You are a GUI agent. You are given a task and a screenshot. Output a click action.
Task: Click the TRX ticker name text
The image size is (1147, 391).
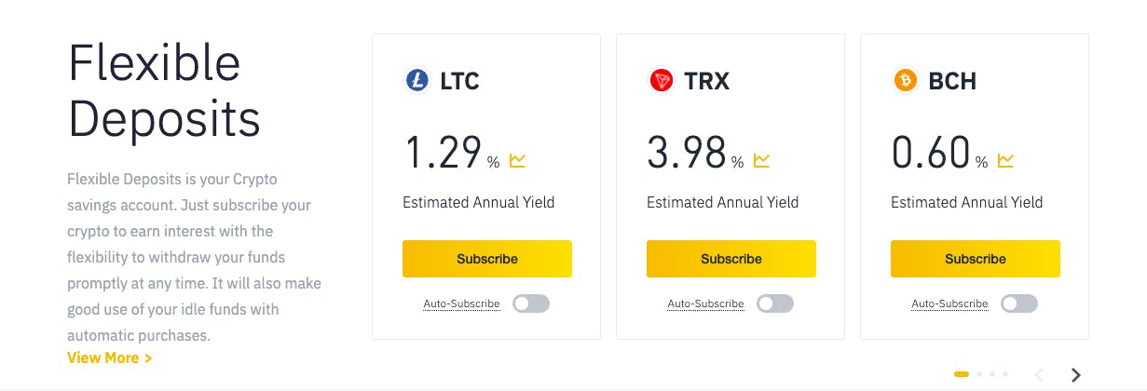pyautogui.click(x=707, y=82)
